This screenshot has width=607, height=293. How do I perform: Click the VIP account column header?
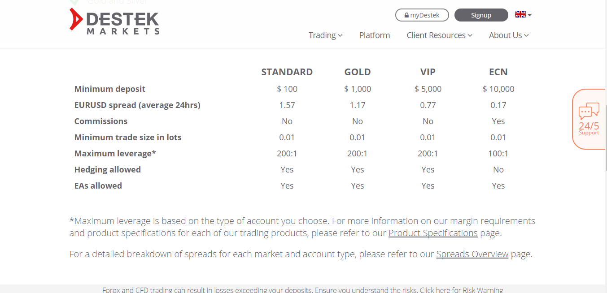coord(428,72)
